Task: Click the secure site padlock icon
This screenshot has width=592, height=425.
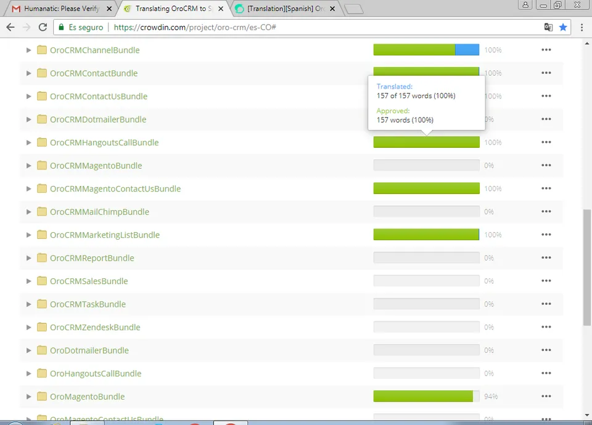Action: click(x=61, y=27)
